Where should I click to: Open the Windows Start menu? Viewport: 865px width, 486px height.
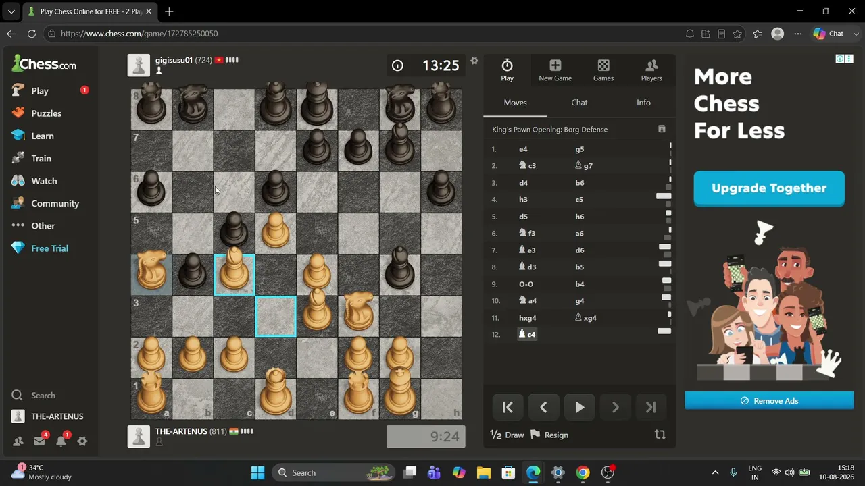click(258, 473)
